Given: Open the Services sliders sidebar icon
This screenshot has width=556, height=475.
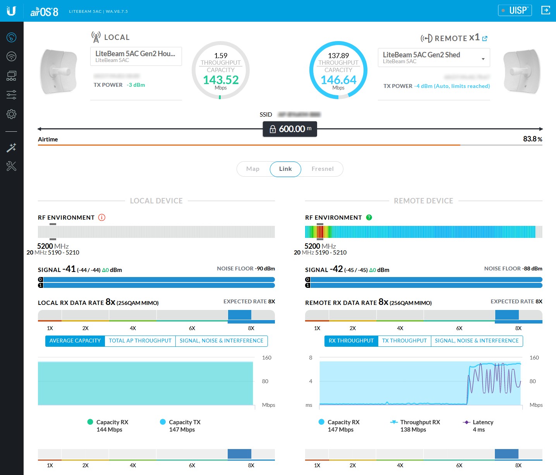Looking at the screenshot, I should [x=12, y=95].
